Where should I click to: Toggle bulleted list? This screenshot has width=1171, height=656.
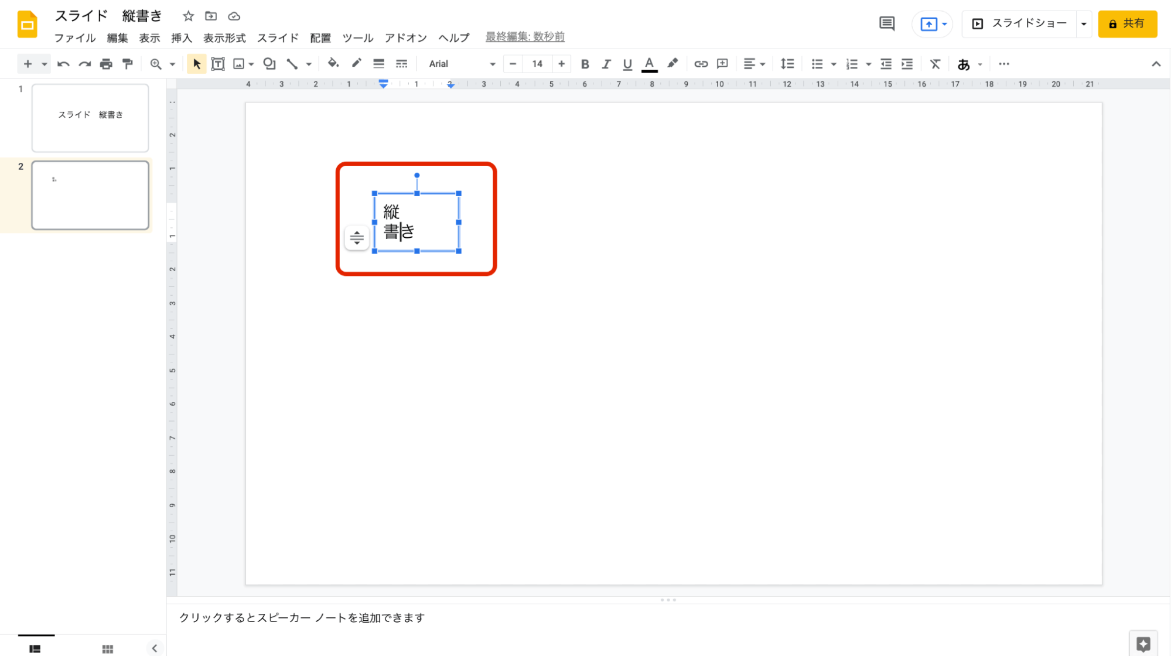(x=817, y=64)
